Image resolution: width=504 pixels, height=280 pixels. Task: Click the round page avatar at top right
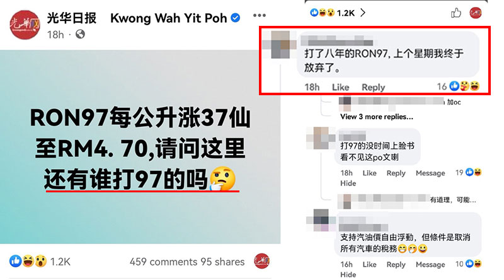[476, 13]
